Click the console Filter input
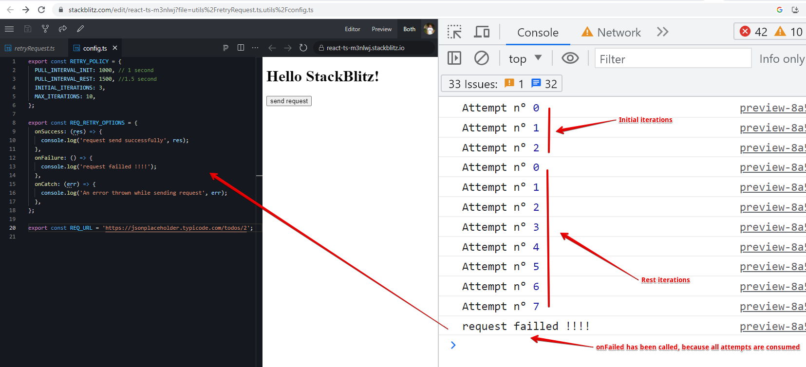 point(673,59)
